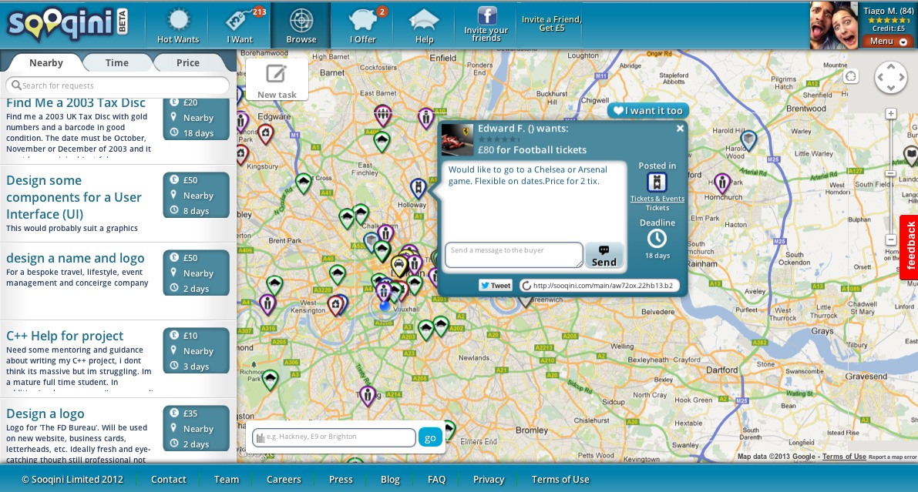Click the go button on the map
This screenshot has width=918, height=492.
430,437
